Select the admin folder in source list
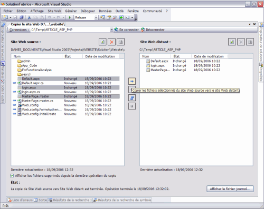264x209 pixels. pos(24,61)
